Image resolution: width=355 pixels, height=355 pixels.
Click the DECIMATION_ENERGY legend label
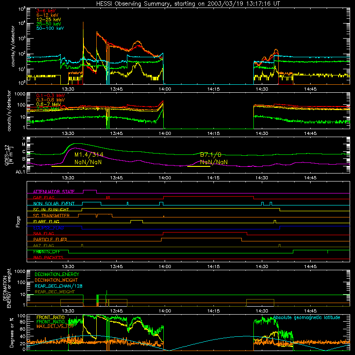tap(57, 274)
